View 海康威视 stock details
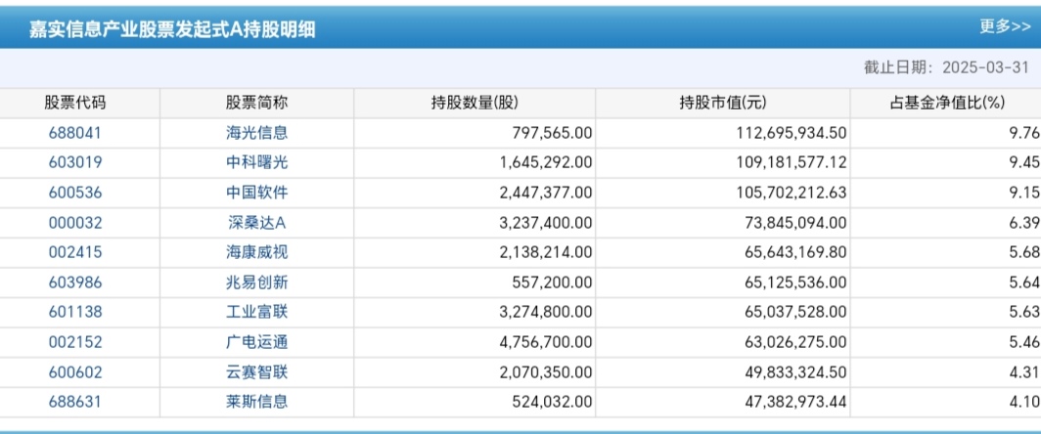The image size is (1041, 434). click(x=256, y=252)
